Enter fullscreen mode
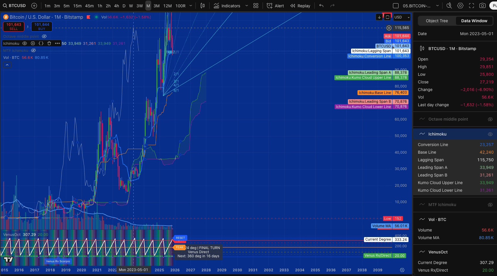 472,6
